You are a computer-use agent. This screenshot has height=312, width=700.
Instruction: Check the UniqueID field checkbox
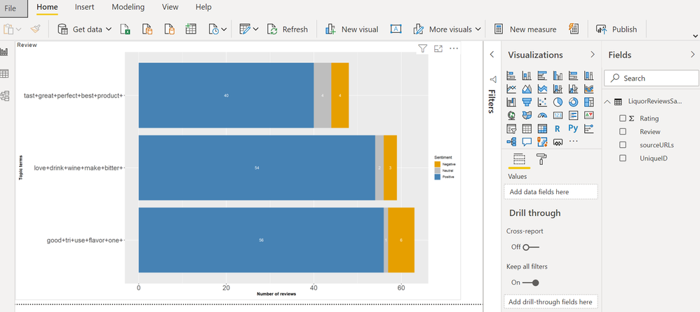[623, 158]
